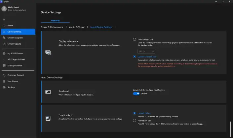Jump to Input Device Settings section
Screen dimensions: 233x138
[x=101, y=27]
